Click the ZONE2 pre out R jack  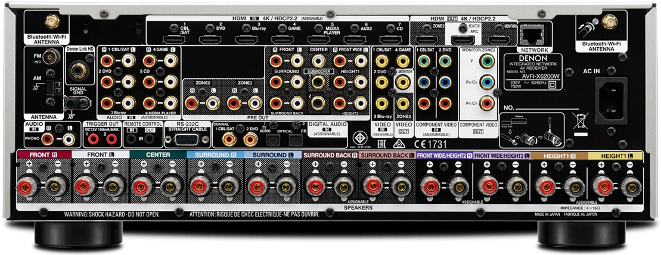[192, 102]
